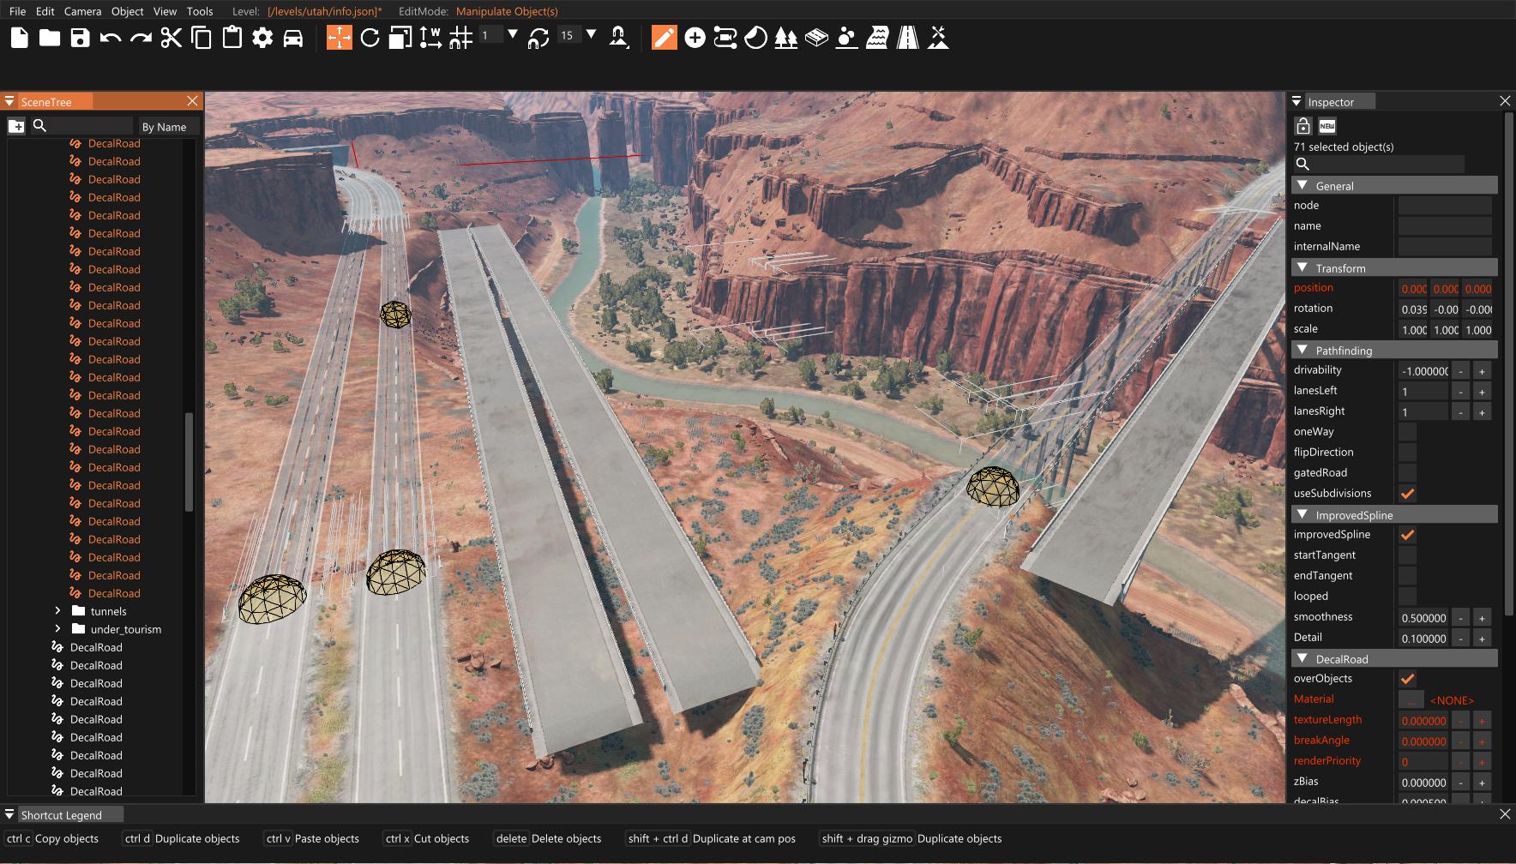Toggle grid snapping magnet icon
The width and height of the screenshot is (1516, 864).
tap(461, 38)
